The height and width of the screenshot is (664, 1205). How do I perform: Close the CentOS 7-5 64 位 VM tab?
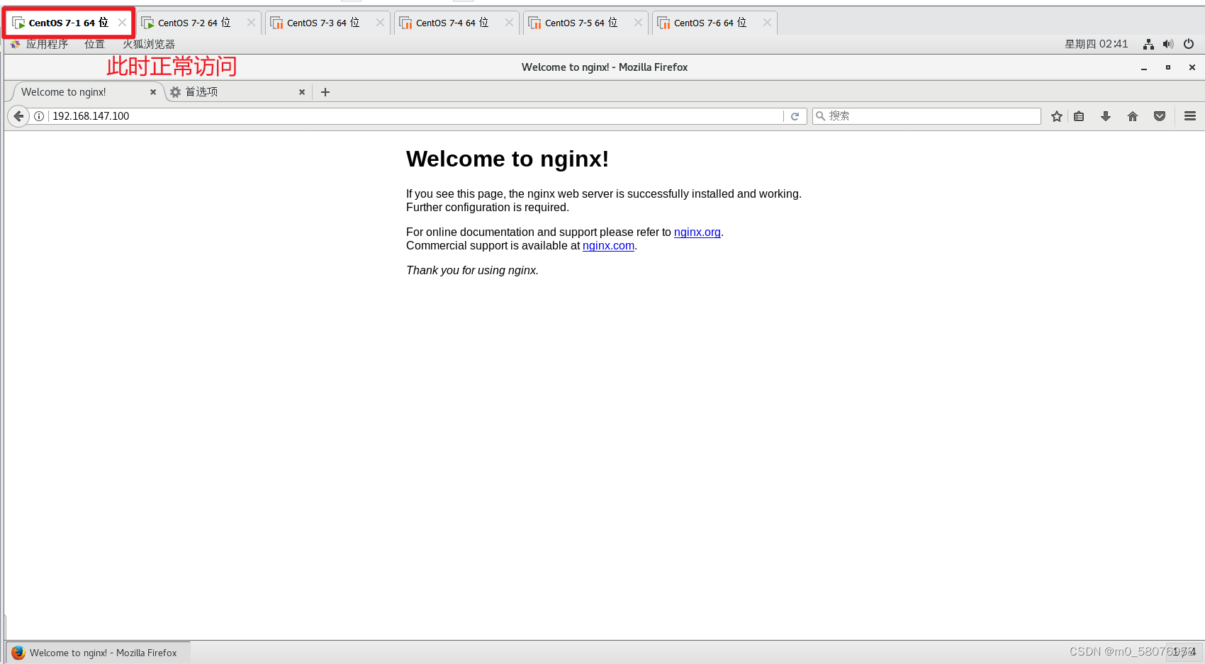638,23
